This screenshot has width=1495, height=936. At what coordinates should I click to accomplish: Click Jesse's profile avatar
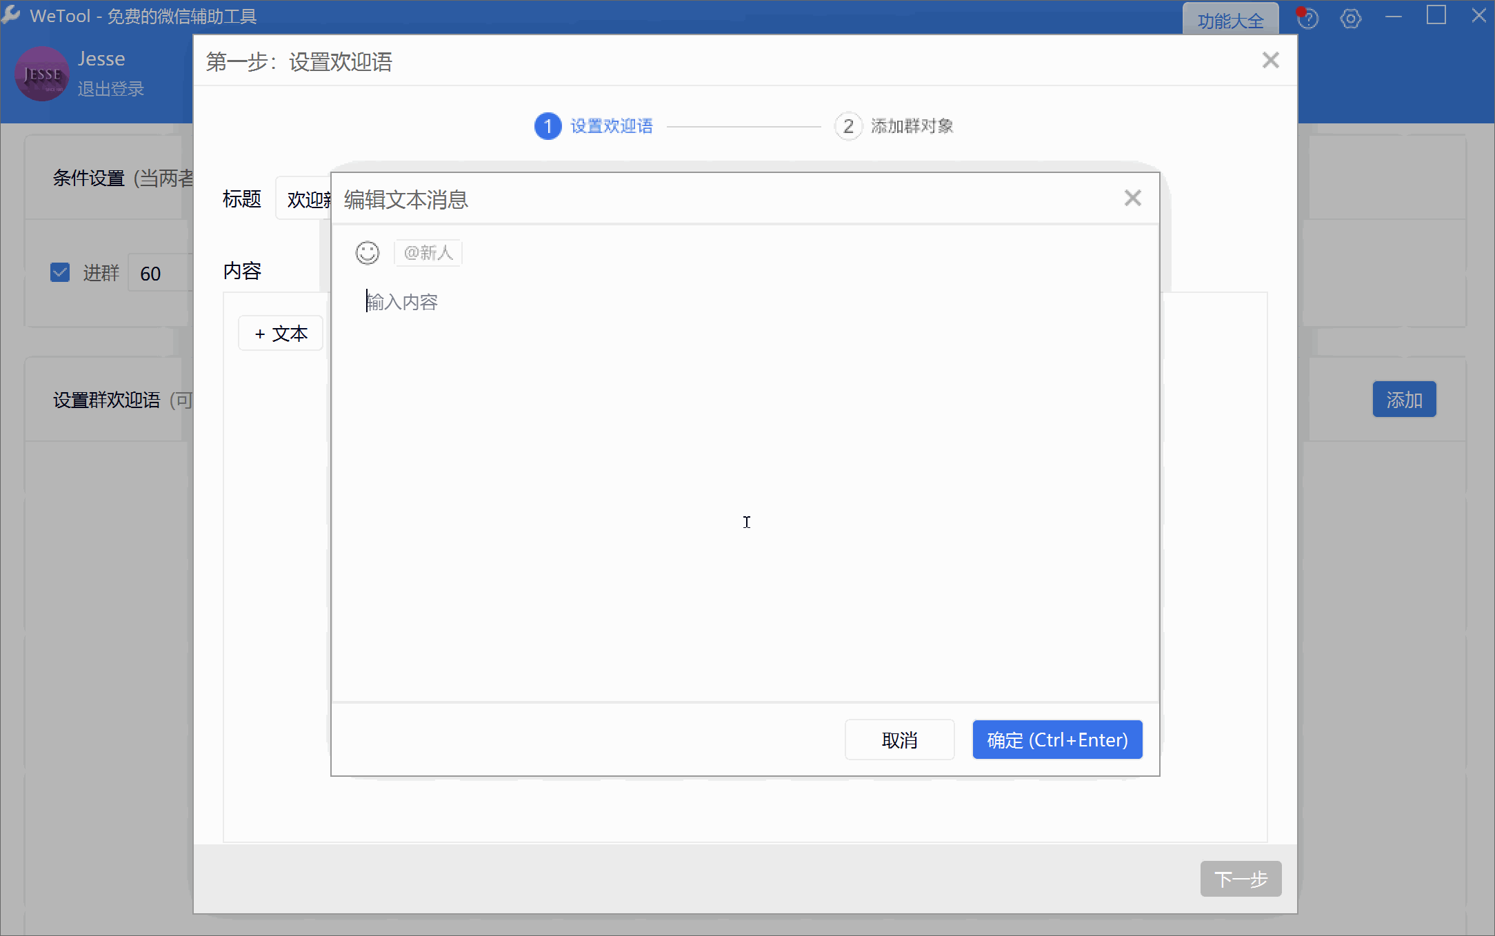pyautogui.click(x=42, y=74)
